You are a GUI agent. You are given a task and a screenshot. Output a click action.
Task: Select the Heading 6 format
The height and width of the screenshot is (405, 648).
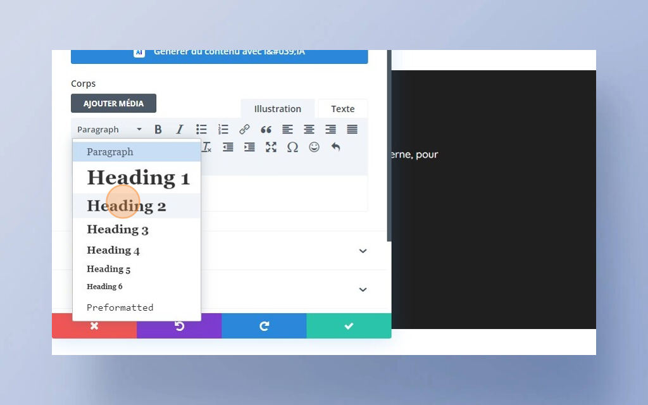click(x=137, y=287)
